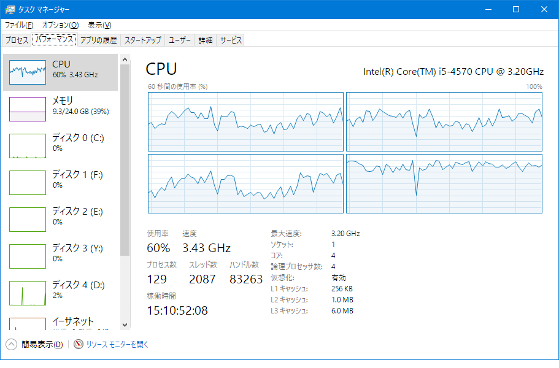Click the リソース モニター icon

(x=79, y=344)
